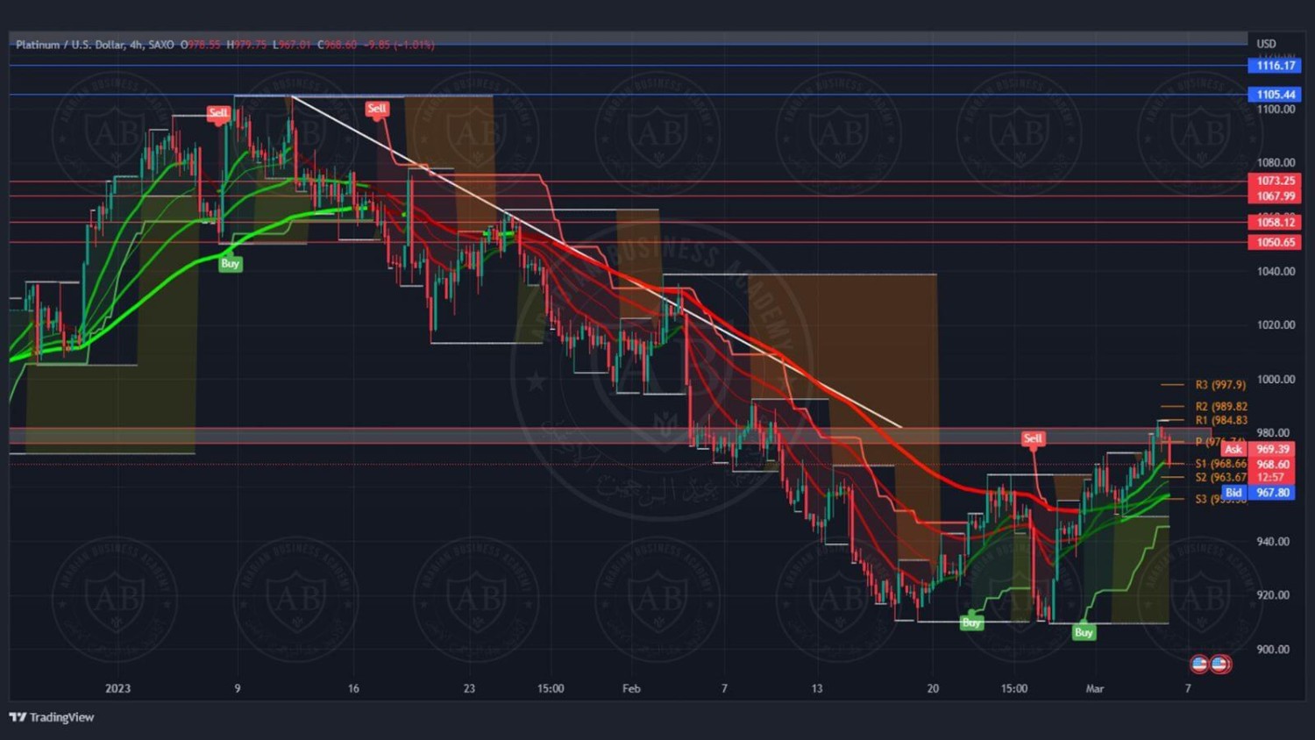Select the blue 1116.17 price level label

(x=1275, y=66)
